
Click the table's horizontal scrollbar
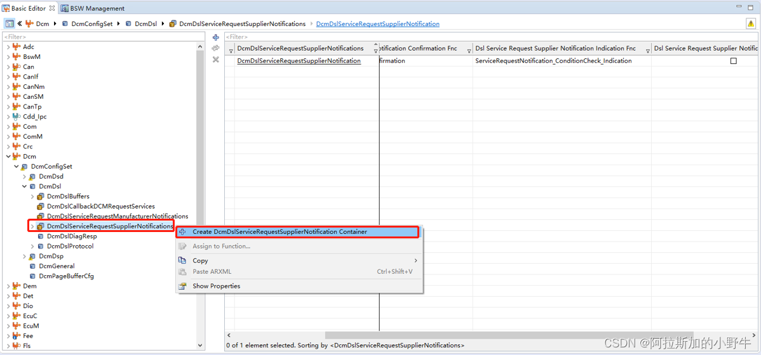click(x=508, y=335)
